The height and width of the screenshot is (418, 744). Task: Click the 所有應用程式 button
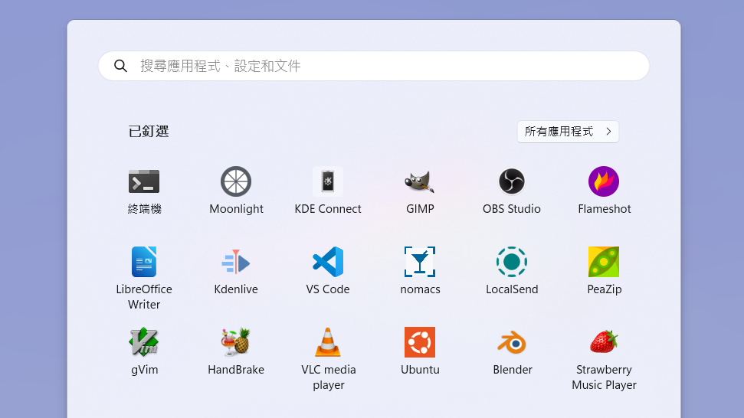pyautogui.click(x=568, y=132)
